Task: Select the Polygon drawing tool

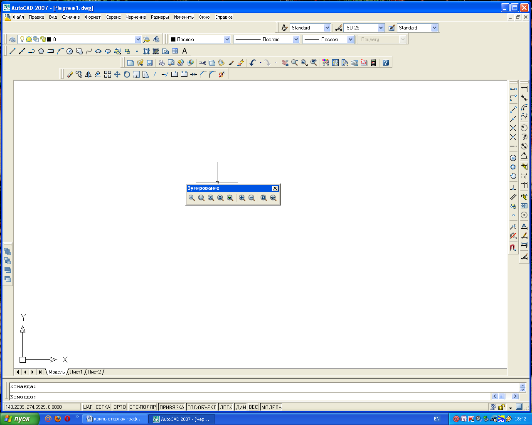Action: 41,51
